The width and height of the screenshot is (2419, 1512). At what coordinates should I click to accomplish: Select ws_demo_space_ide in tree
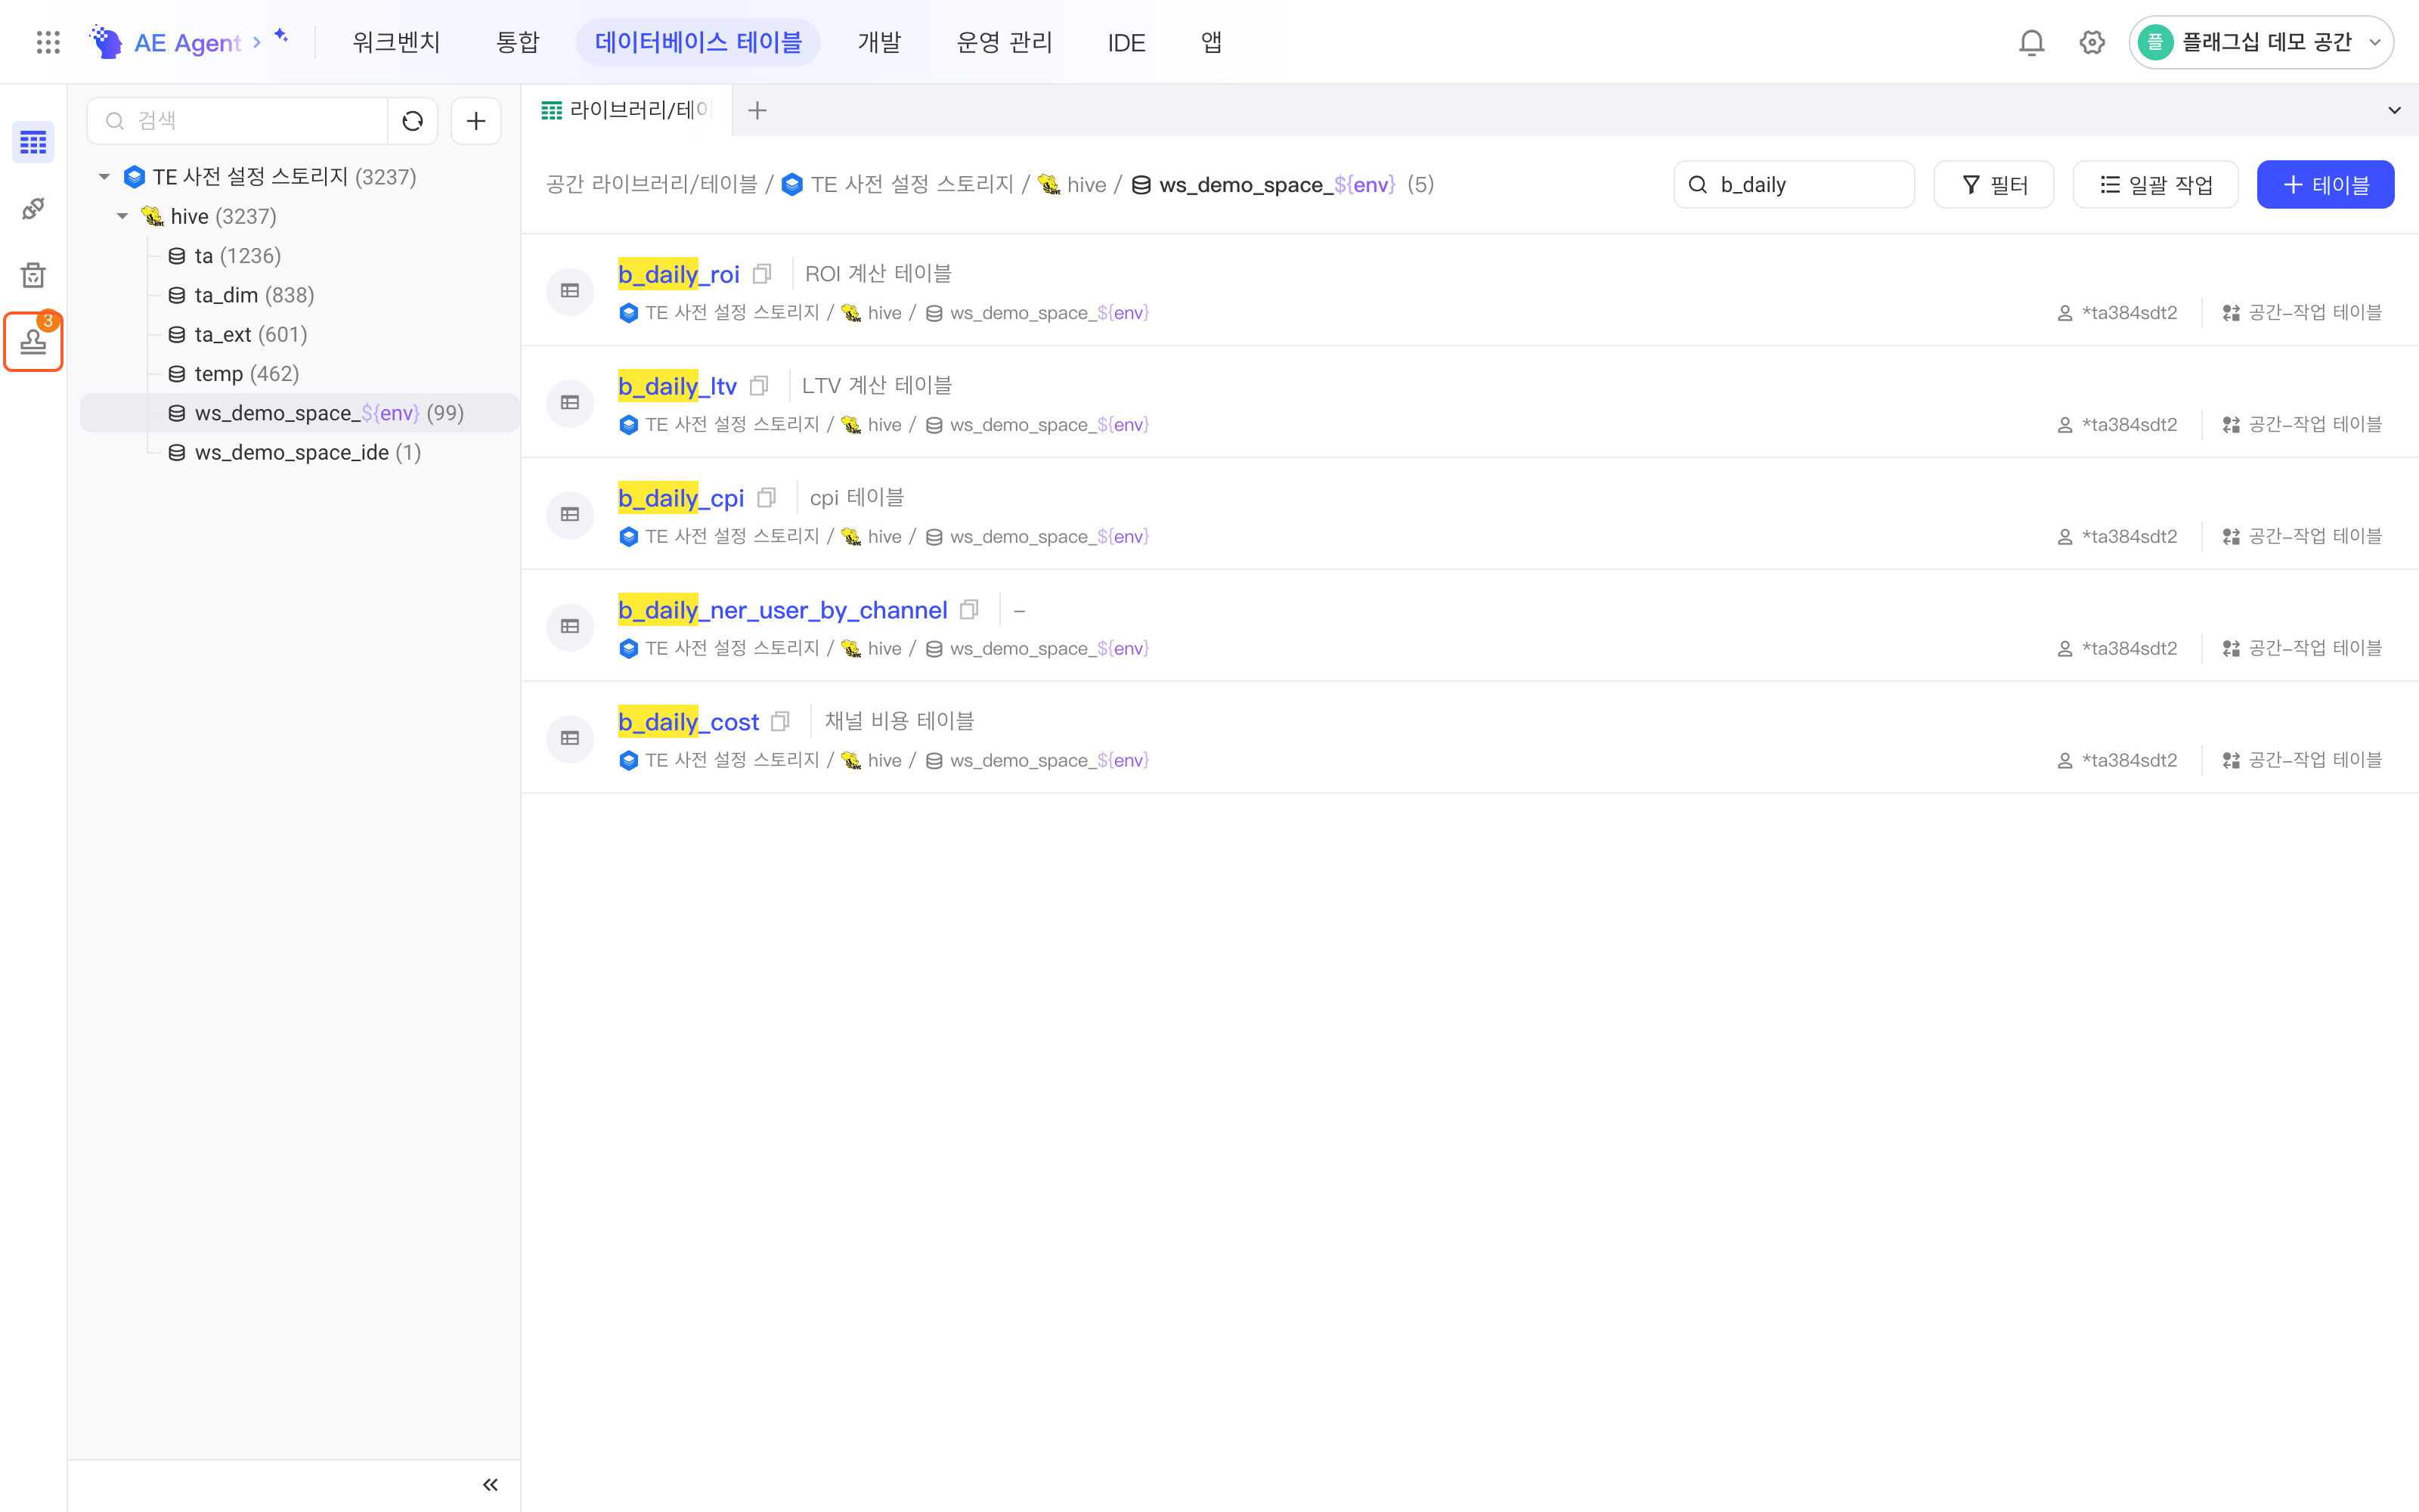point(295,452)
